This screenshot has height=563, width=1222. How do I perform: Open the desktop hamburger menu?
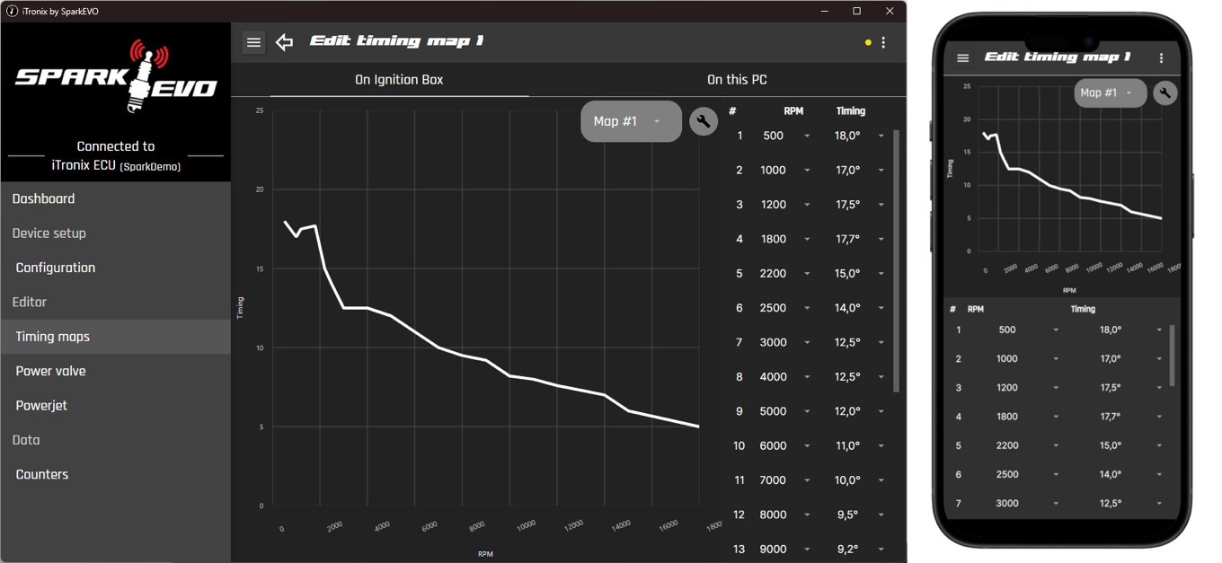coord(253,42)
